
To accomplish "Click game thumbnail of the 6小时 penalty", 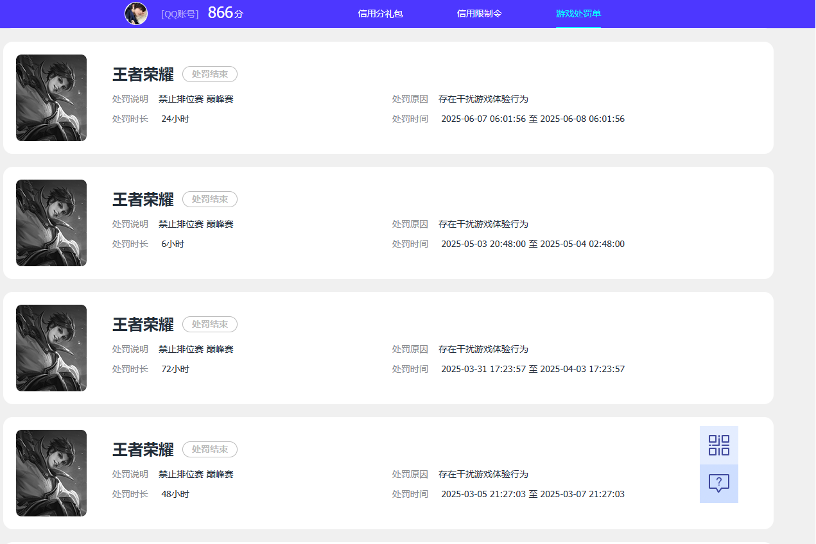I will 51,223.
